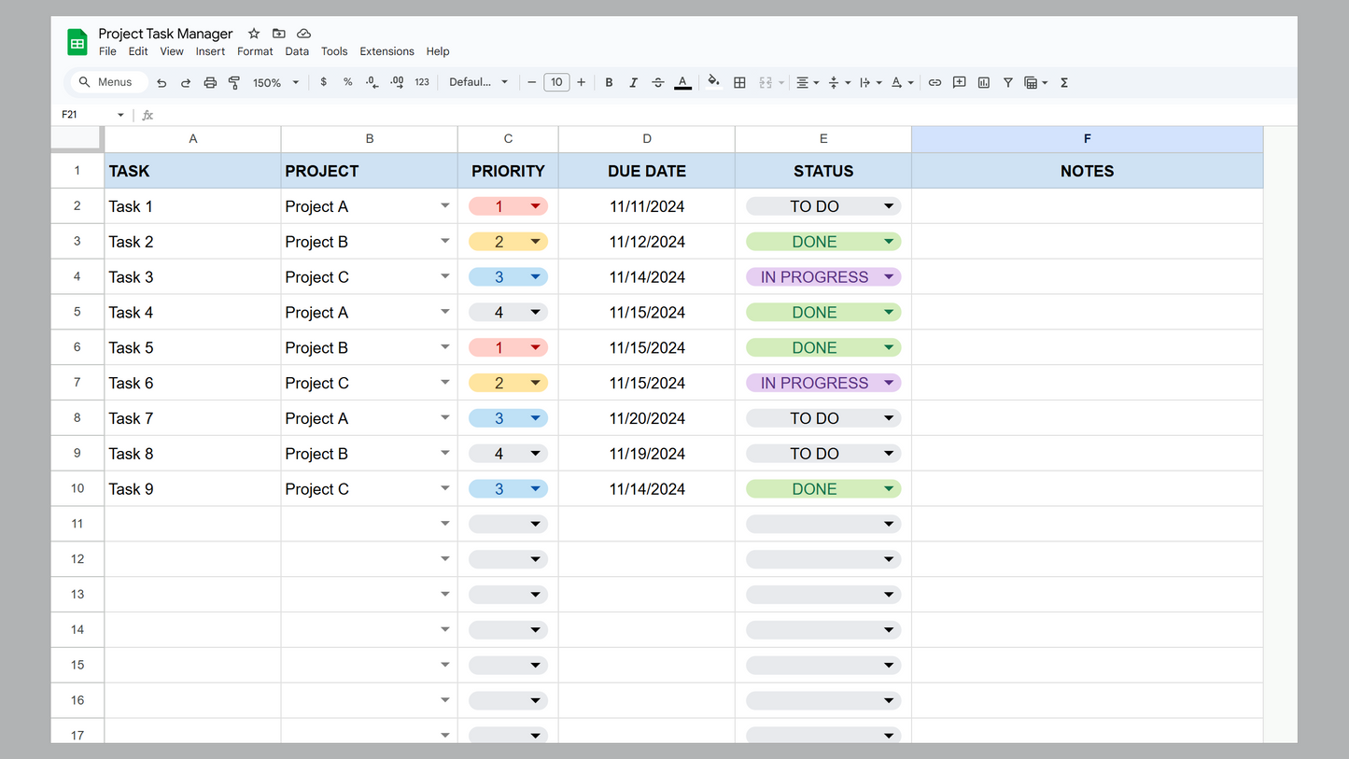Toggle strikethrough formatting

657,82
